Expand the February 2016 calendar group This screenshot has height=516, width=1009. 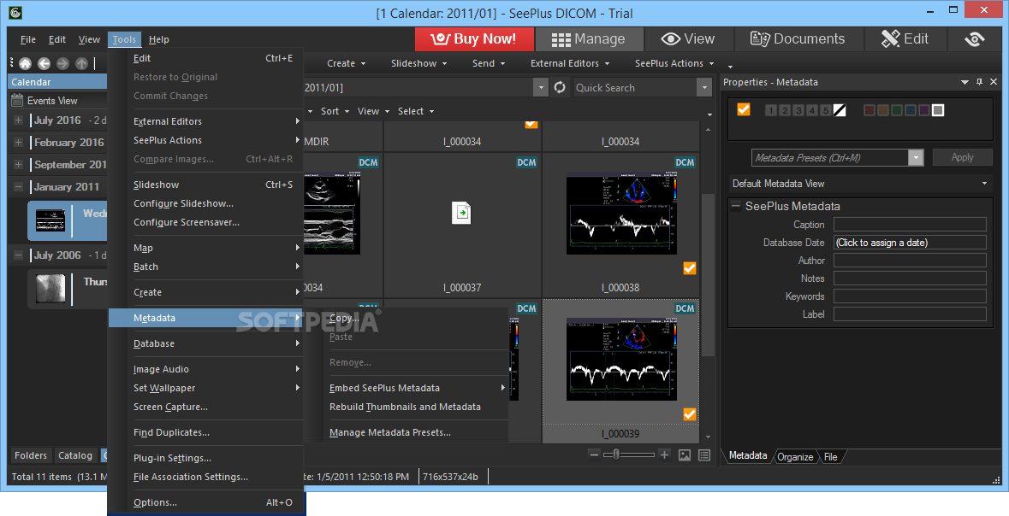pos(18,142)
